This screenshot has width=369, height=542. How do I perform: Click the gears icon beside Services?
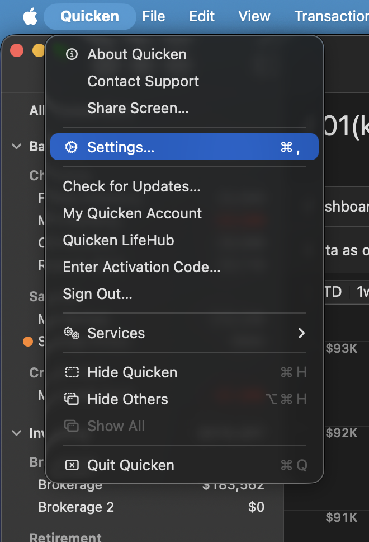pyautogui.click(x=72, y=332)
